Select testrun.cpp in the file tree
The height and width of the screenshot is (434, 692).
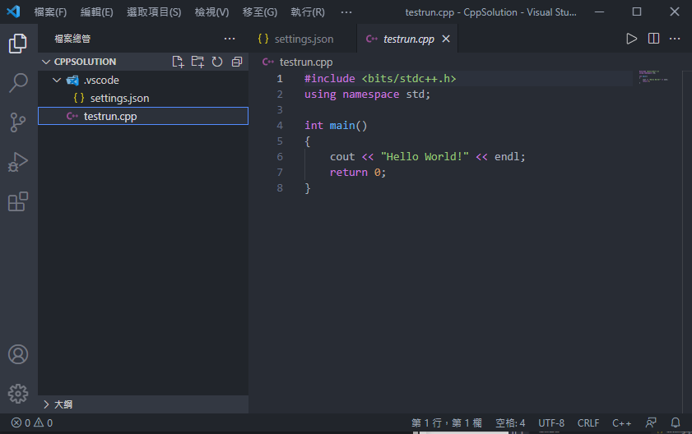click(110, 117)
